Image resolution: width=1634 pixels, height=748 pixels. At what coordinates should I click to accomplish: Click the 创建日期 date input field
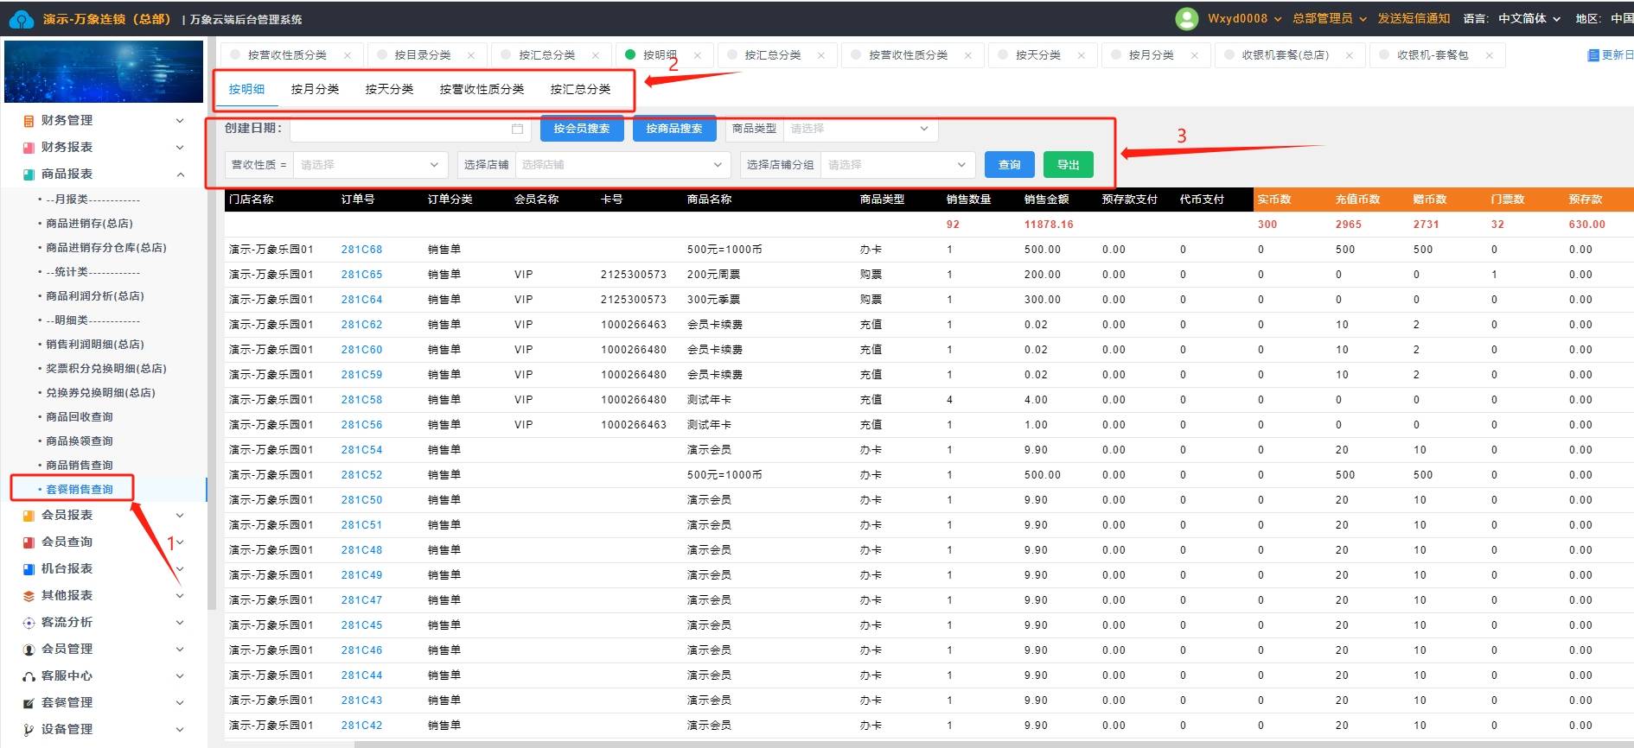tap(409, 129)
